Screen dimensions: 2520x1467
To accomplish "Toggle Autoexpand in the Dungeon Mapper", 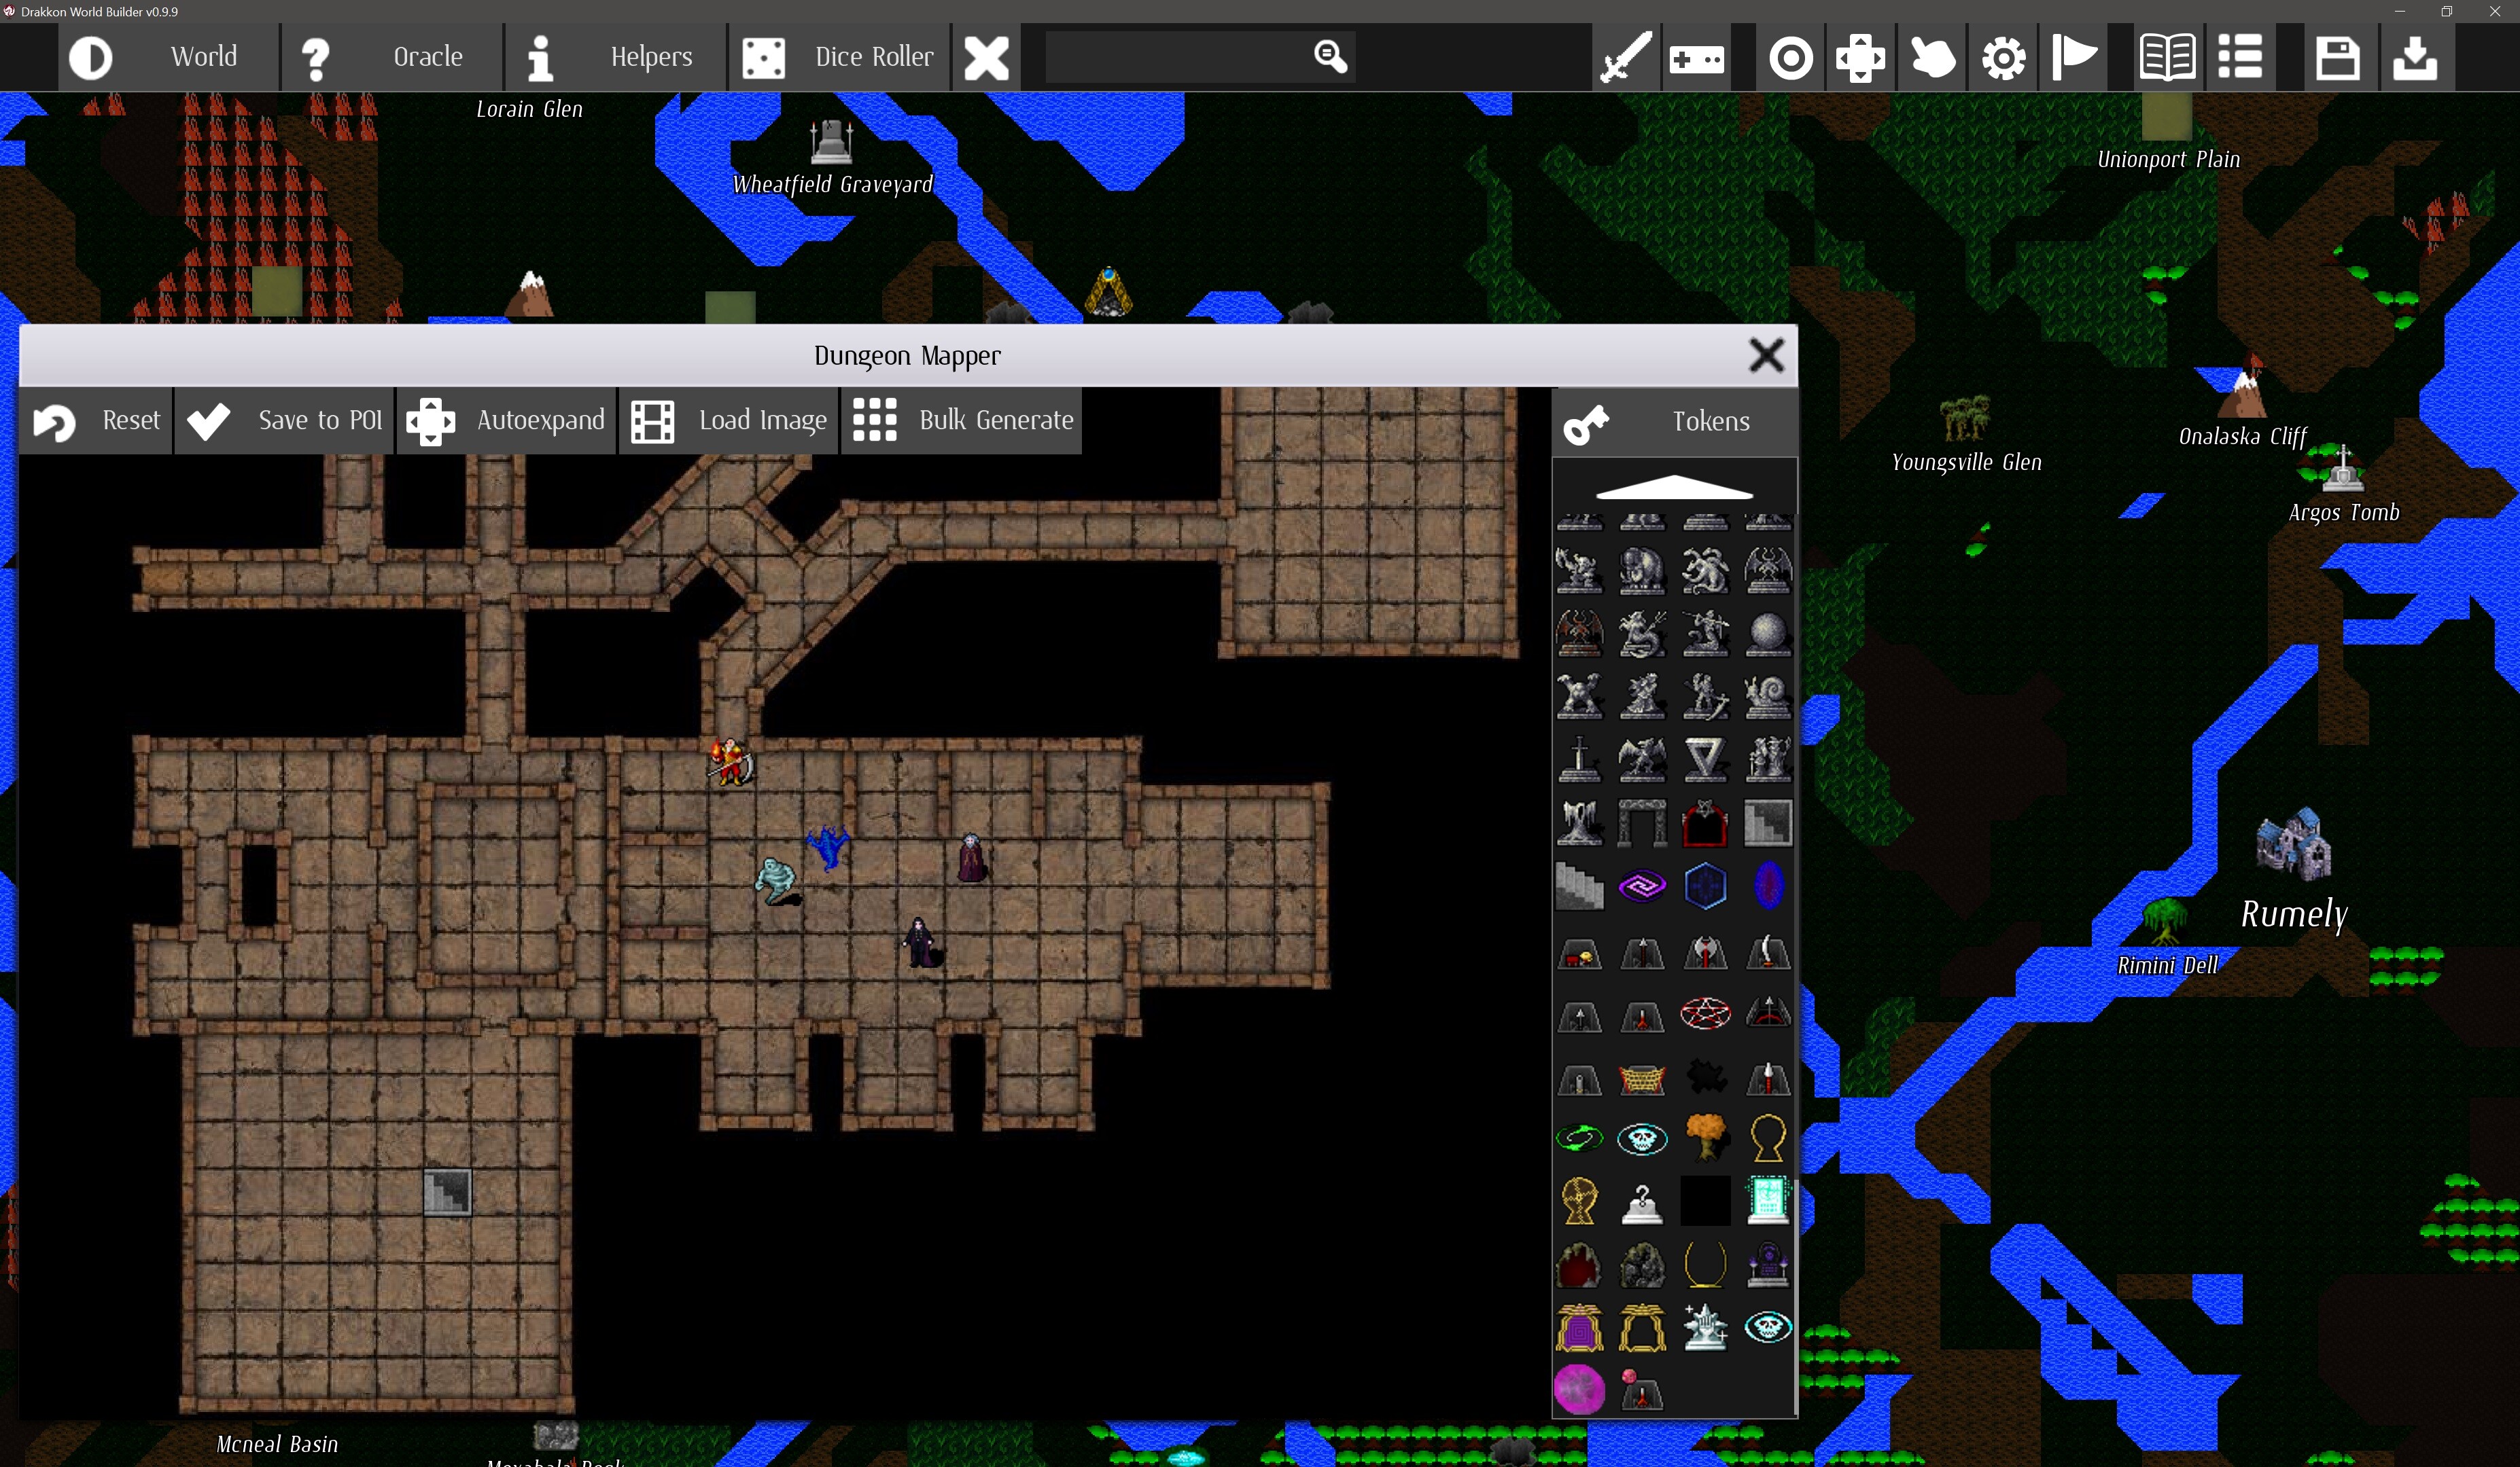I will pyautogui.click(x=509, y=420).
